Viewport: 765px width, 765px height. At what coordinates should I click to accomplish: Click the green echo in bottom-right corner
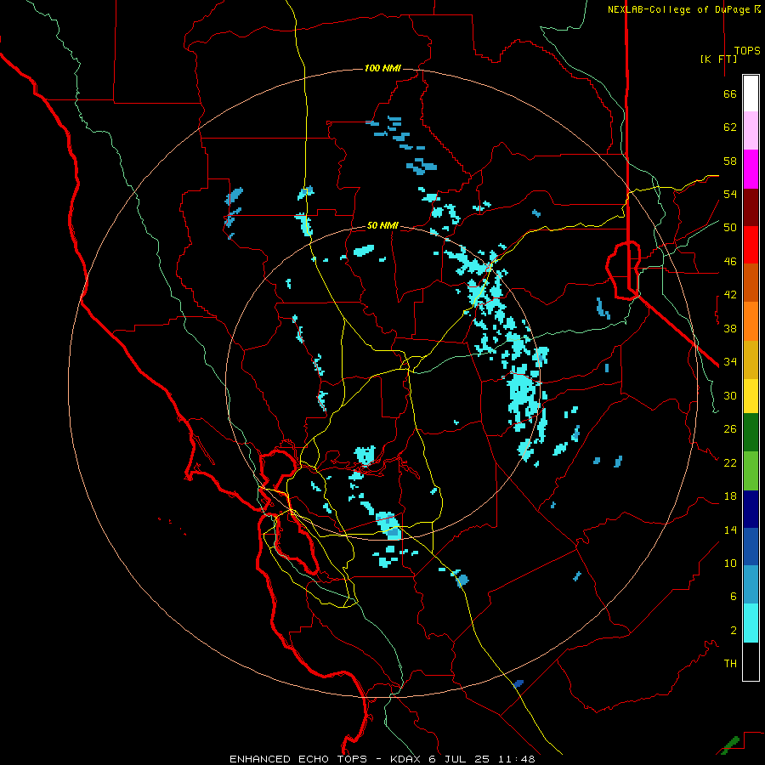tap(730, 745)
